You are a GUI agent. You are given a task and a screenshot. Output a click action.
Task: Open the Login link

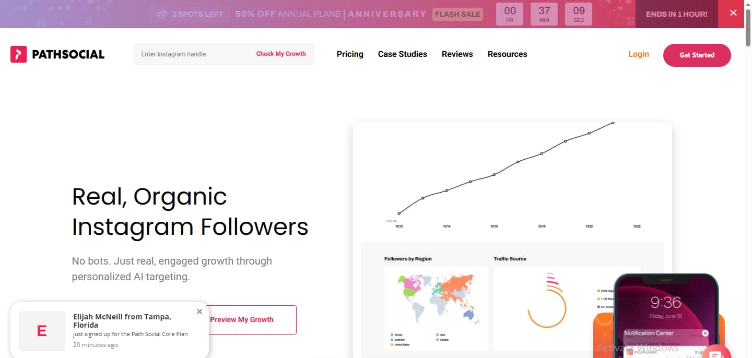pos(638,54)
